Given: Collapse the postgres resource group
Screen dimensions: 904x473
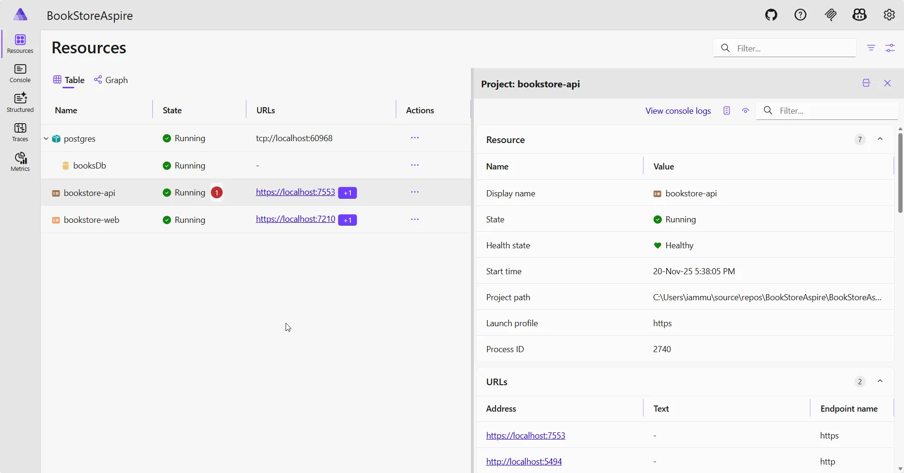Looking at the screenshot, I should (x=46, y=138).
